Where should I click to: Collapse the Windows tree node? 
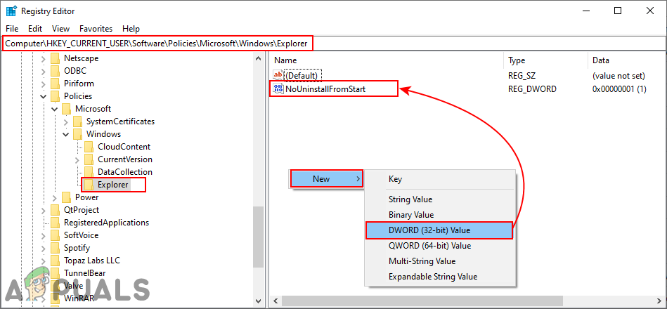[x=65, y=134]
